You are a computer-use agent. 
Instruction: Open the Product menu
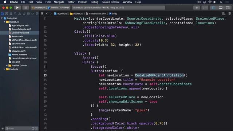tap(83, 2)
